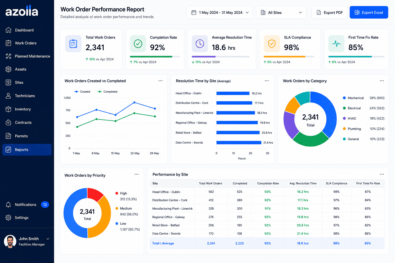Screen dimensions: 395x263
Task: Export the report as PDF
Action: click(x=329, y=13)
